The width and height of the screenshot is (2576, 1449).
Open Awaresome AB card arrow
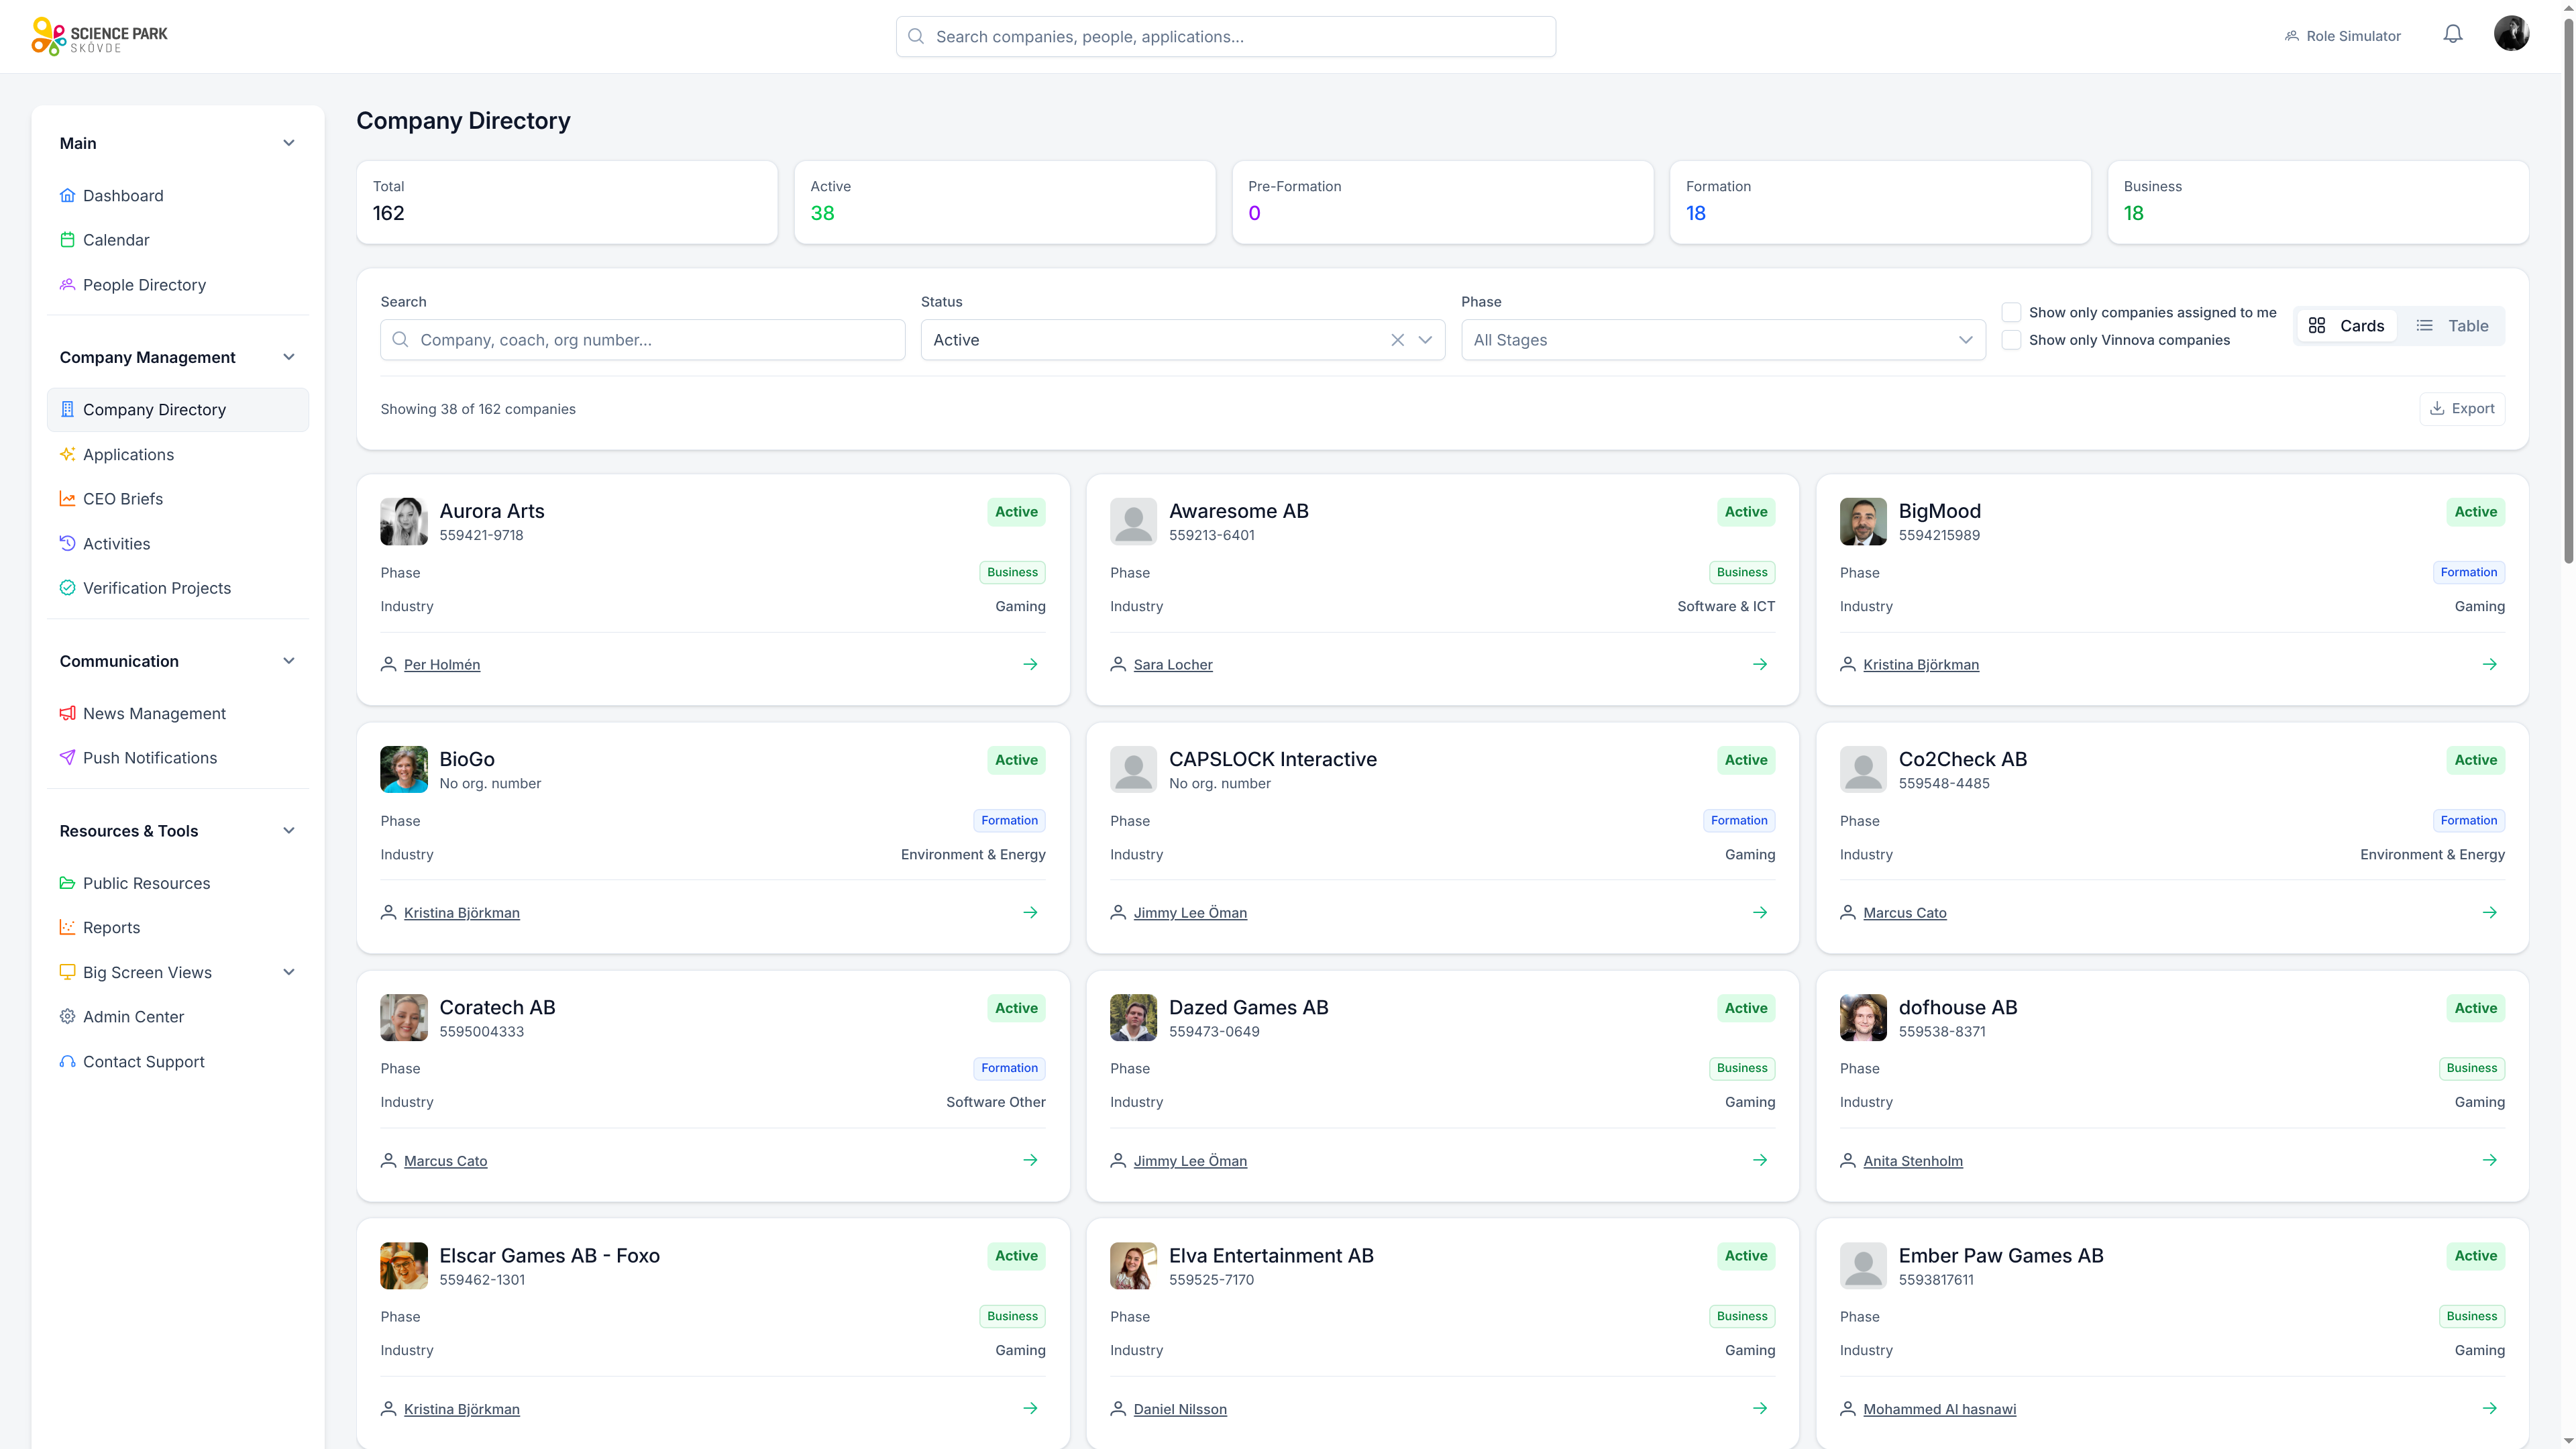click(1760, 664)
